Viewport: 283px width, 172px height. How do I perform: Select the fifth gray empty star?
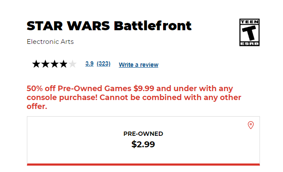click(x=73, y=64)
